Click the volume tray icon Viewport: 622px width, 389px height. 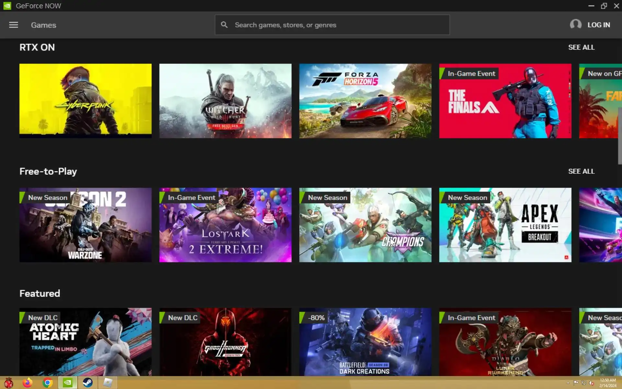[x=592, y=383]
